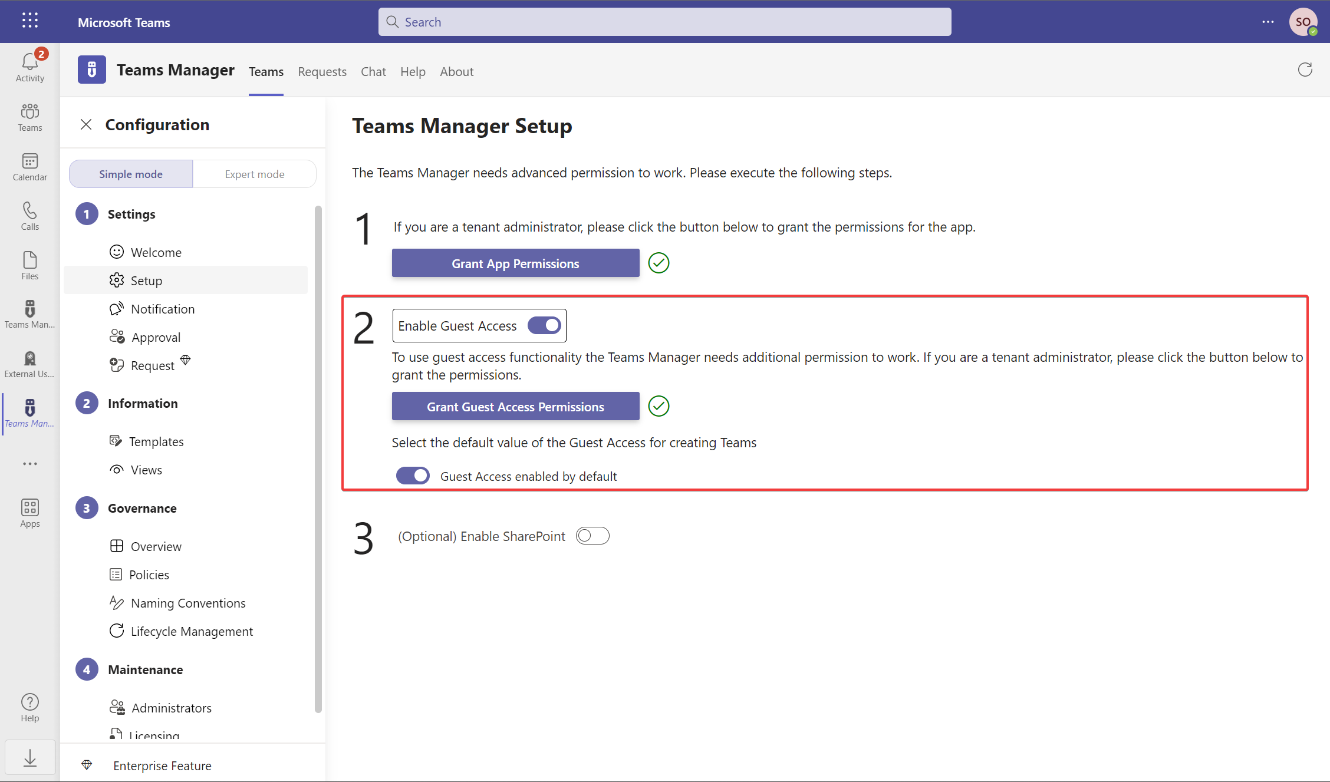This screenshot has width=1330, height=782.
Task: Open the SO profile avatar
Action: pyautogui.click(x=1303, y=22)
